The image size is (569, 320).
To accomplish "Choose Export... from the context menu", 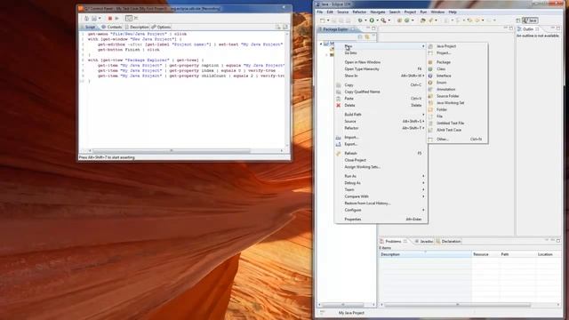I will point(381,144).
